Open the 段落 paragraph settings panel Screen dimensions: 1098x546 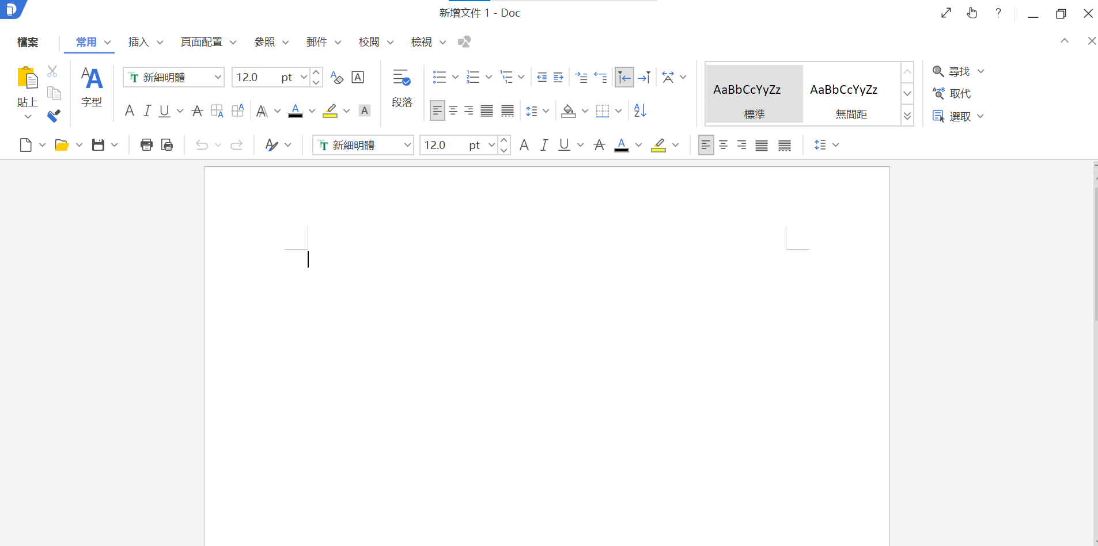[x=402, y=89]
